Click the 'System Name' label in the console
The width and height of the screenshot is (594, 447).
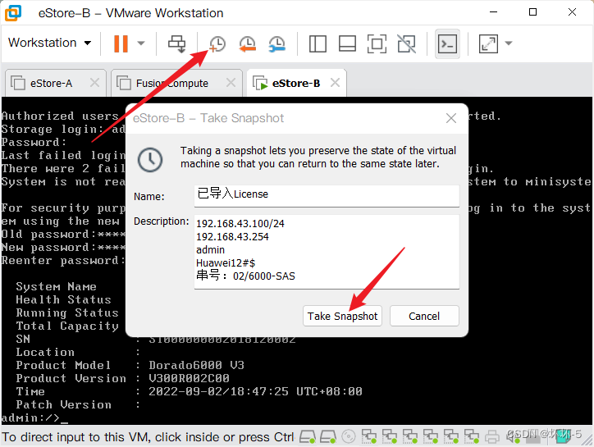point(56,287)
